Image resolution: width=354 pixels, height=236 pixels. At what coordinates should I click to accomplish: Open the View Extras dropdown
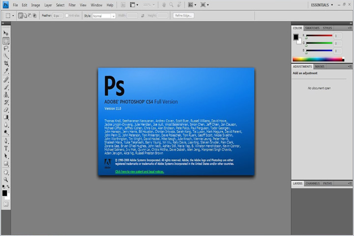pos(134,5)
